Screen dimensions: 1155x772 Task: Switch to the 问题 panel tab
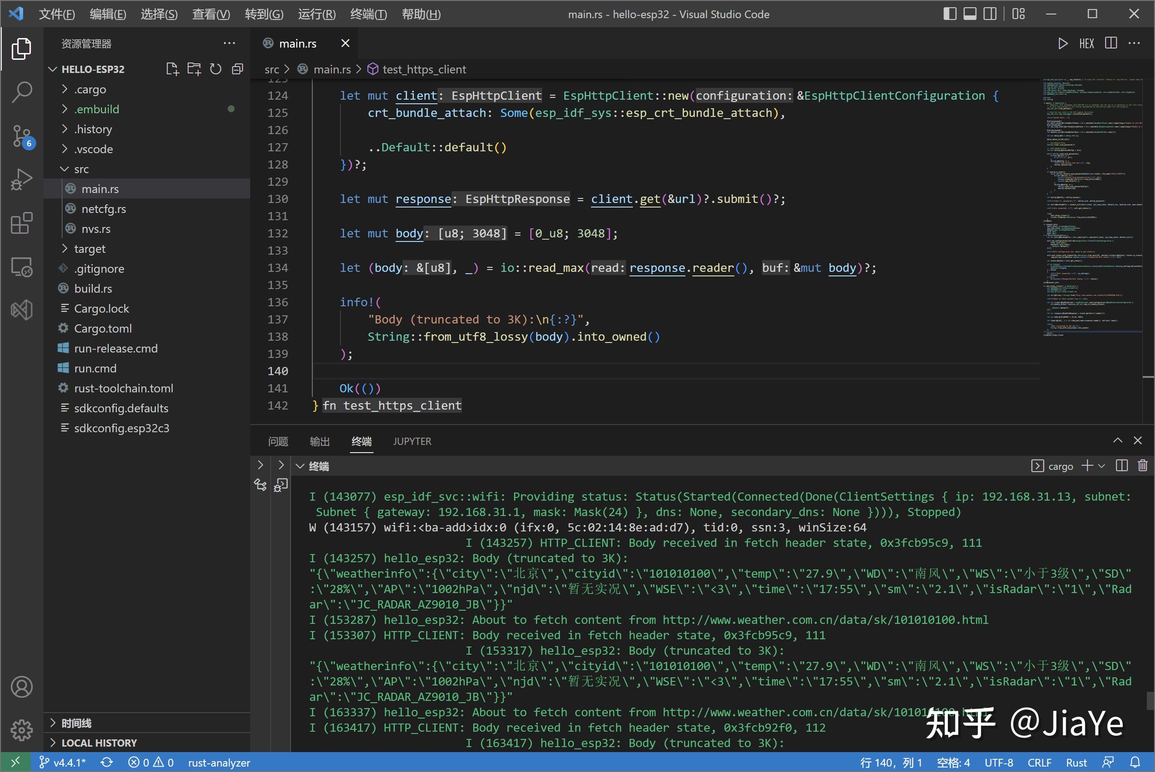tap(278, 441)
